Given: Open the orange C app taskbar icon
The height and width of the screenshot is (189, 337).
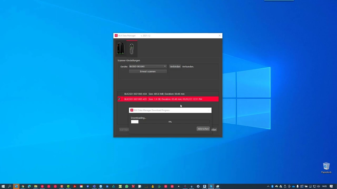Looking at the screenshot, I should [62, 186].
